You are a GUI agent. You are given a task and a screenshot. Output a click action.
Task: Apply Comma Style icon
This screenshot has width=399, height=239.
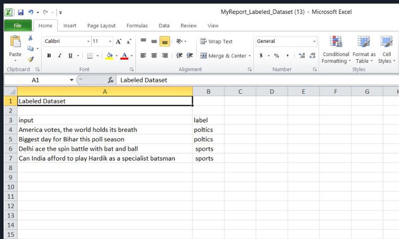point(287,55)
